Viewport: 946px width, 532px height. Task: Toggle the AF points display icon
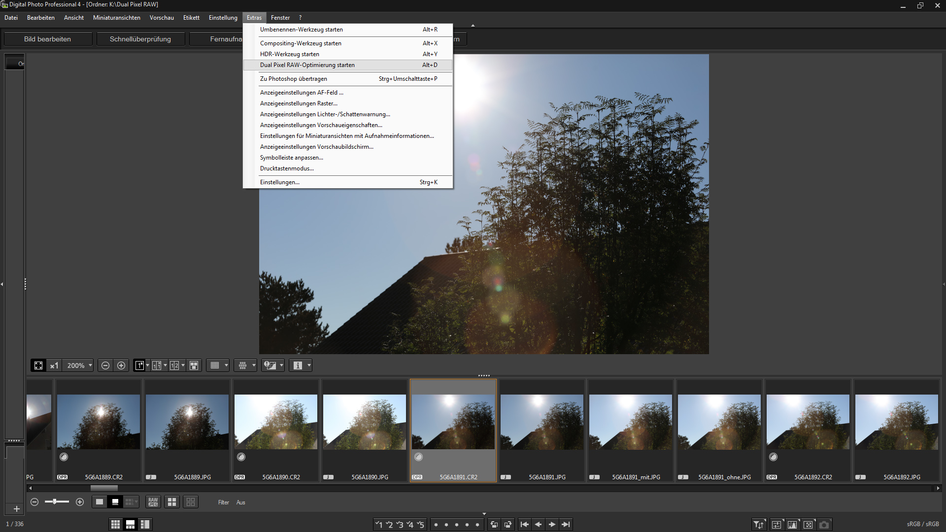[x=242, y=366]
